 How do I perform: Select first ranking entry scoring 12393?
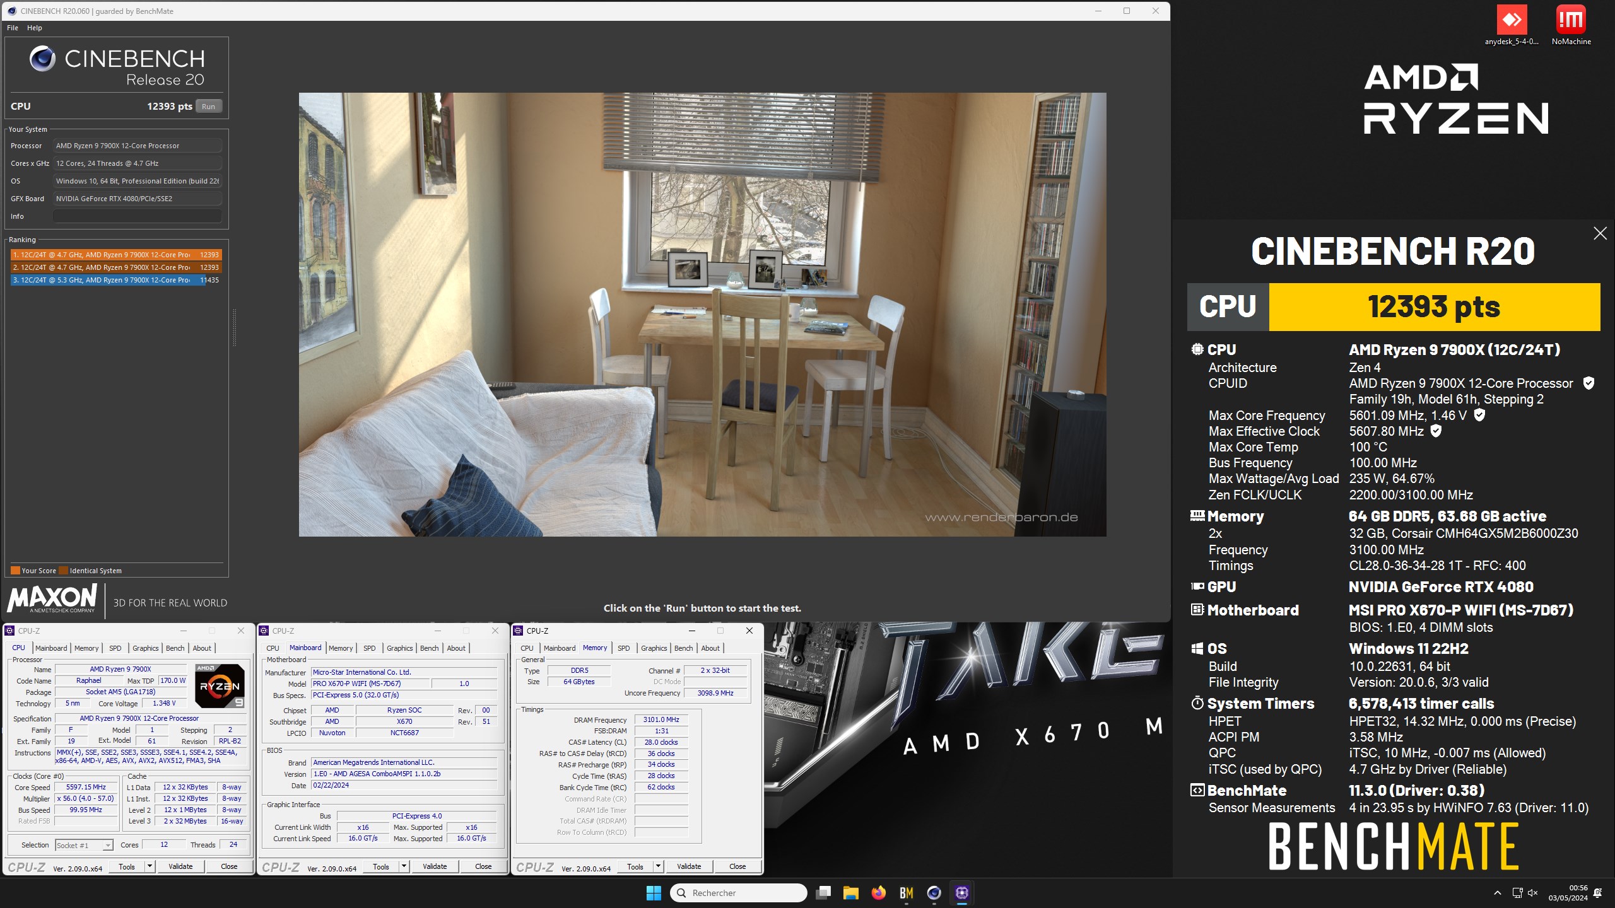pos(116,255)
